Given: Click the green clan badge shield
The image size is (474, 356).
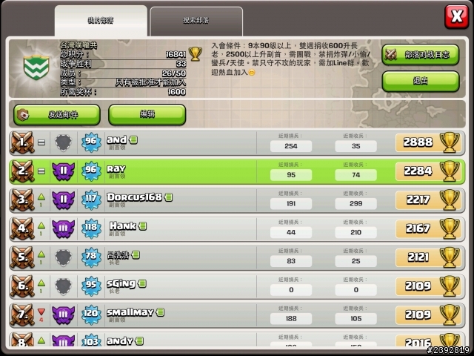Looking at the screenshot, I should [x=36, y=67].
